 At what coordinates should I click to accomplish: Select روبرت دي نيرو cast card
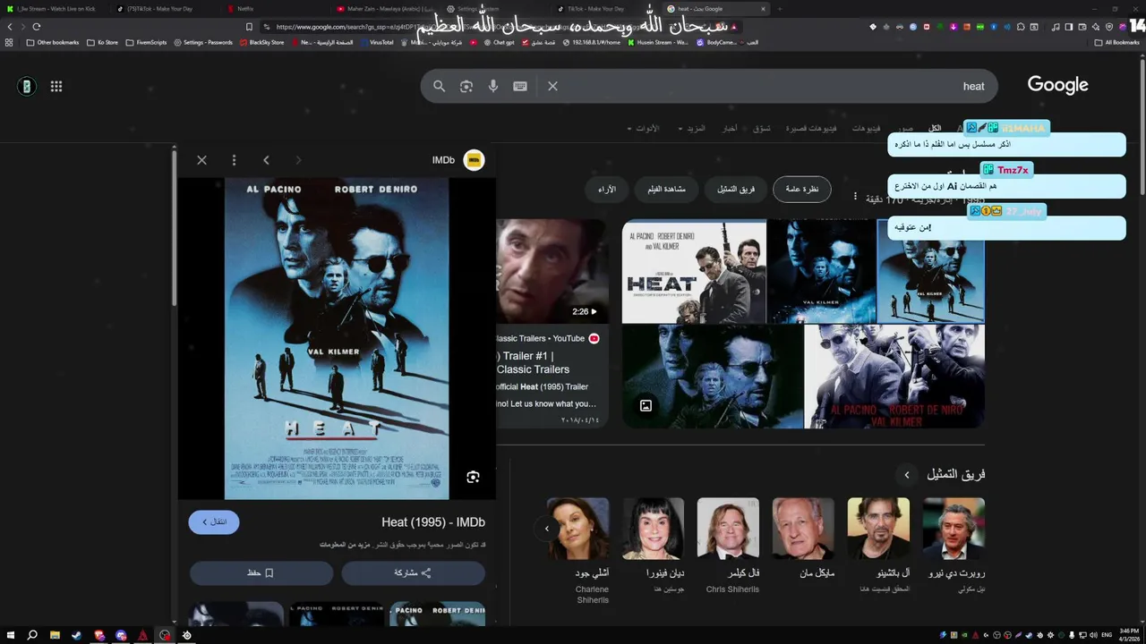pos(954,546)
